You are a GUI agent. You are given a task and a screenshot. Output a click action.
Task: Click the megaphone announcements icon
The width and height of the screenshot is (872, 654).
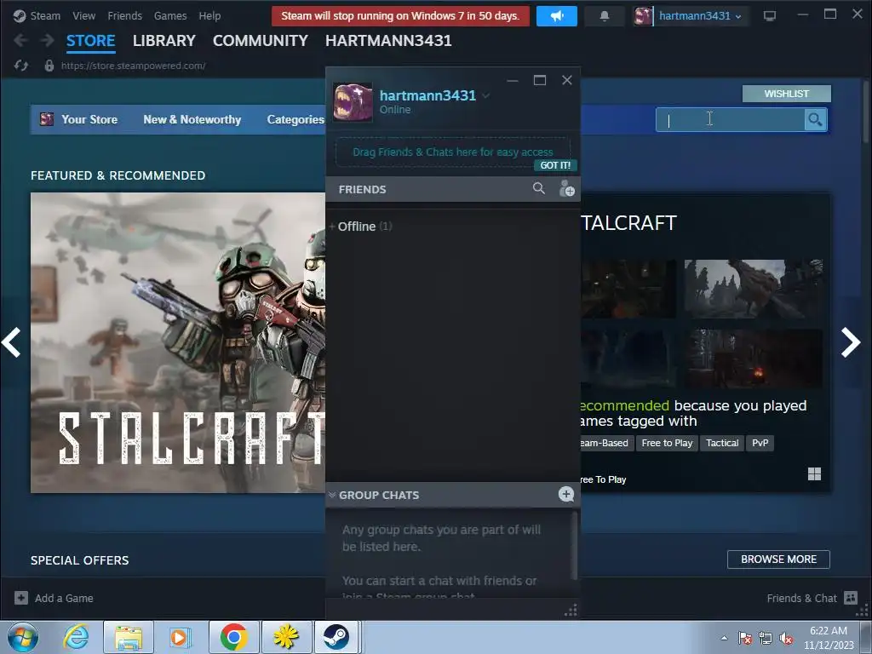557,15
